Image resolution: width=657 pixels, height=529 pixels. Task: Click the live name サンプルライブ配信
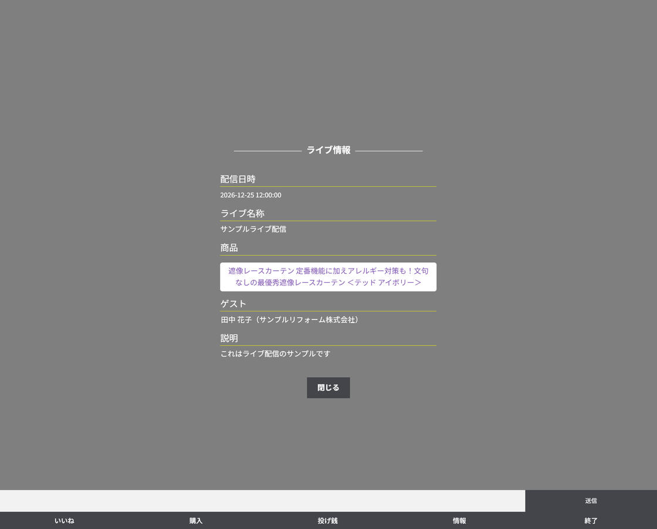coord(253,229)
